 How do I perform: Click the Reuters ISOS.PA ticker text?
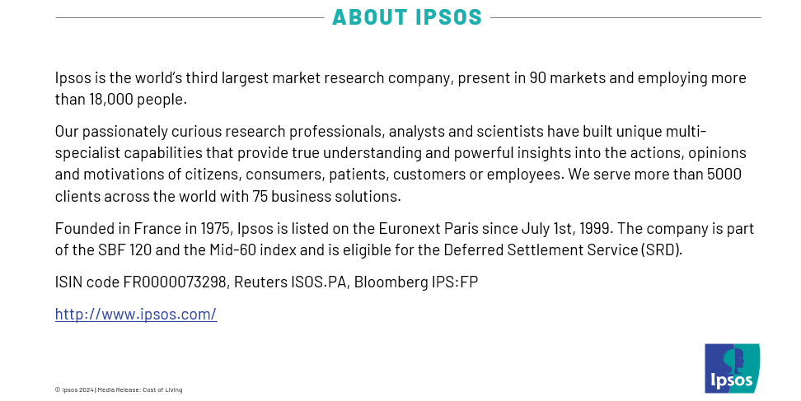[x=281, y=282]
